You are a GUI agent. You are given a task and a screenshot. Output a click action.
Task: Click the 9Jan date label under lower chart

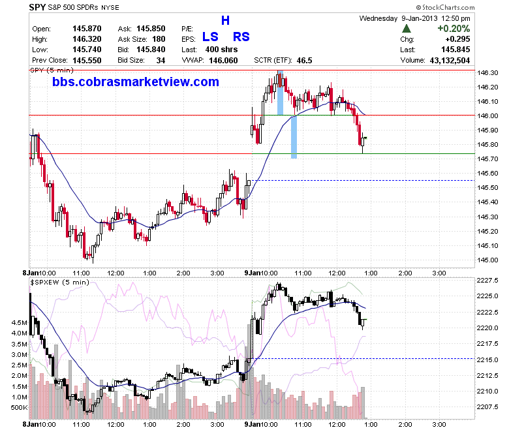tap(253, 424)
